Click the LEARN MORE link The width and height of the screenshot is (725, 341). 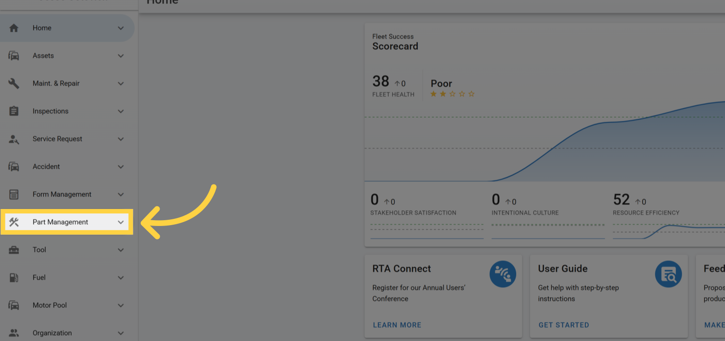point(397,325)
